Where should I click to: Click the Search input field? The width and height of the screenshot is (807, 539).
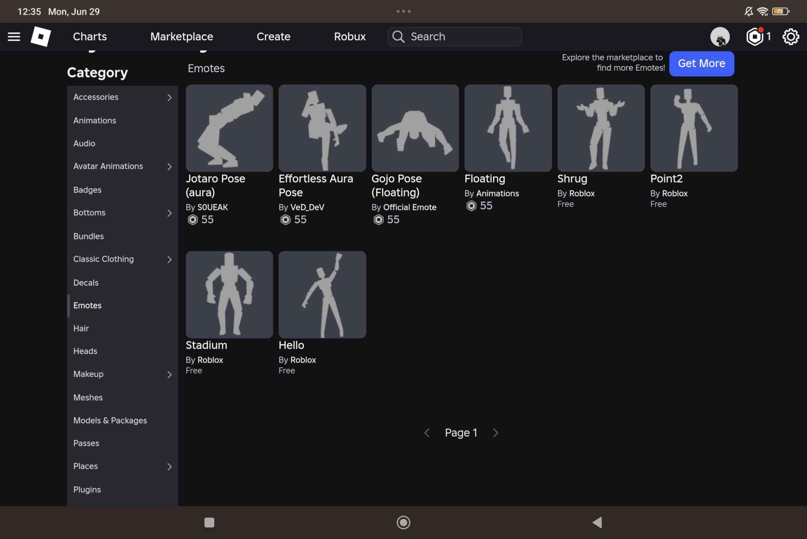click(455, 37)
